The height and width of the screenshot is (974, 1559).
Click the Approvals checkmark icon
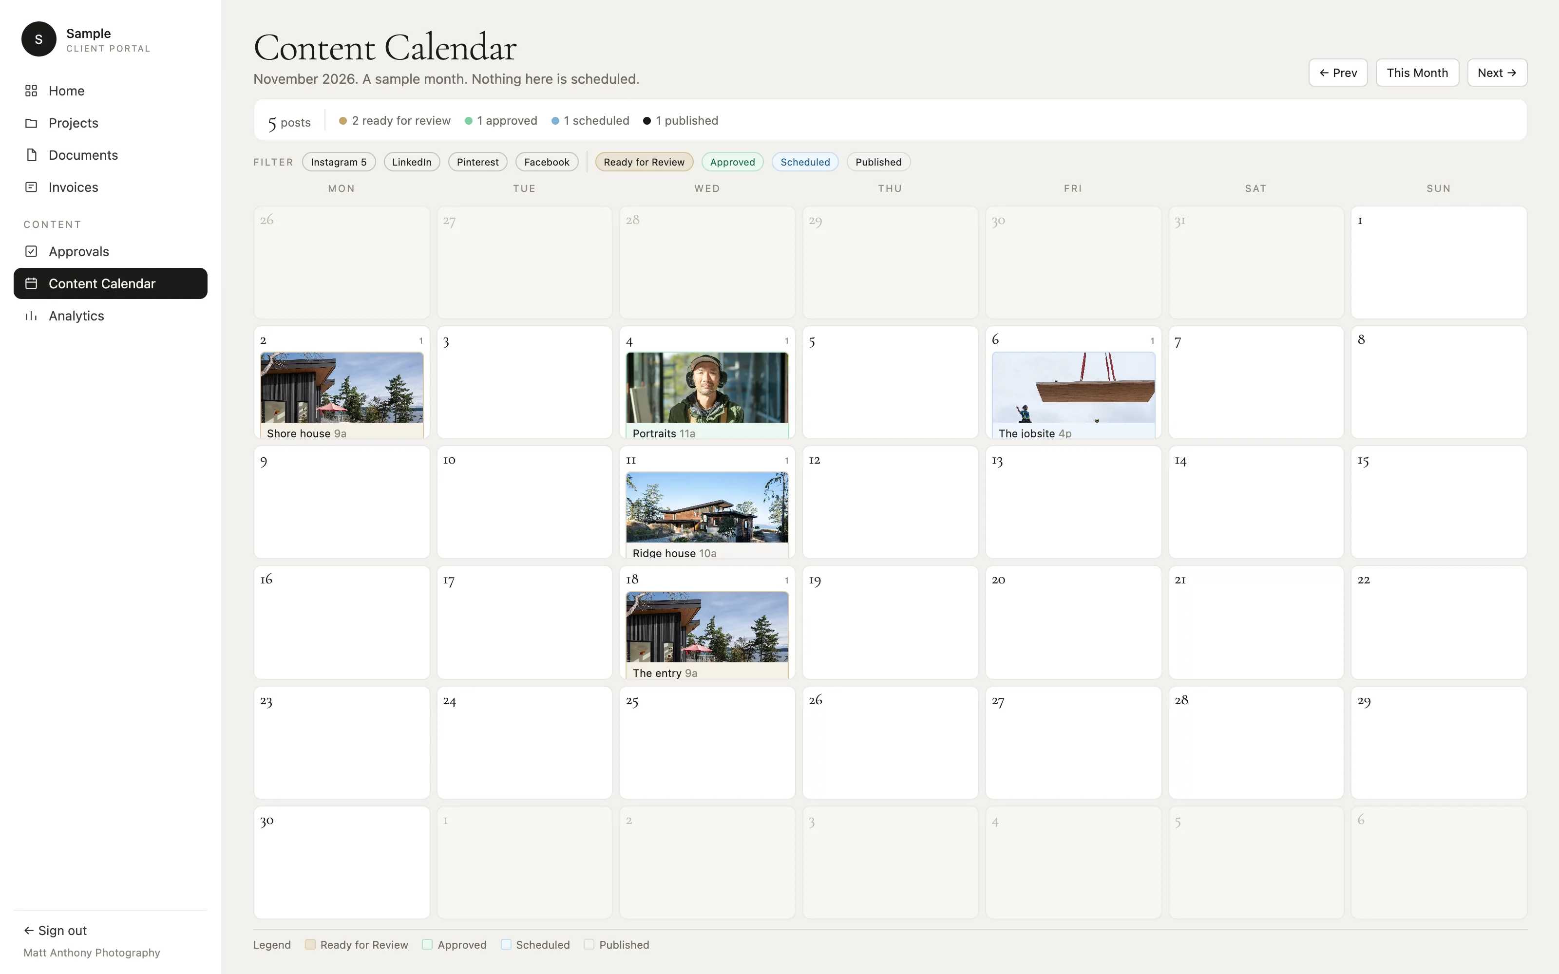(x=31, y=252)
